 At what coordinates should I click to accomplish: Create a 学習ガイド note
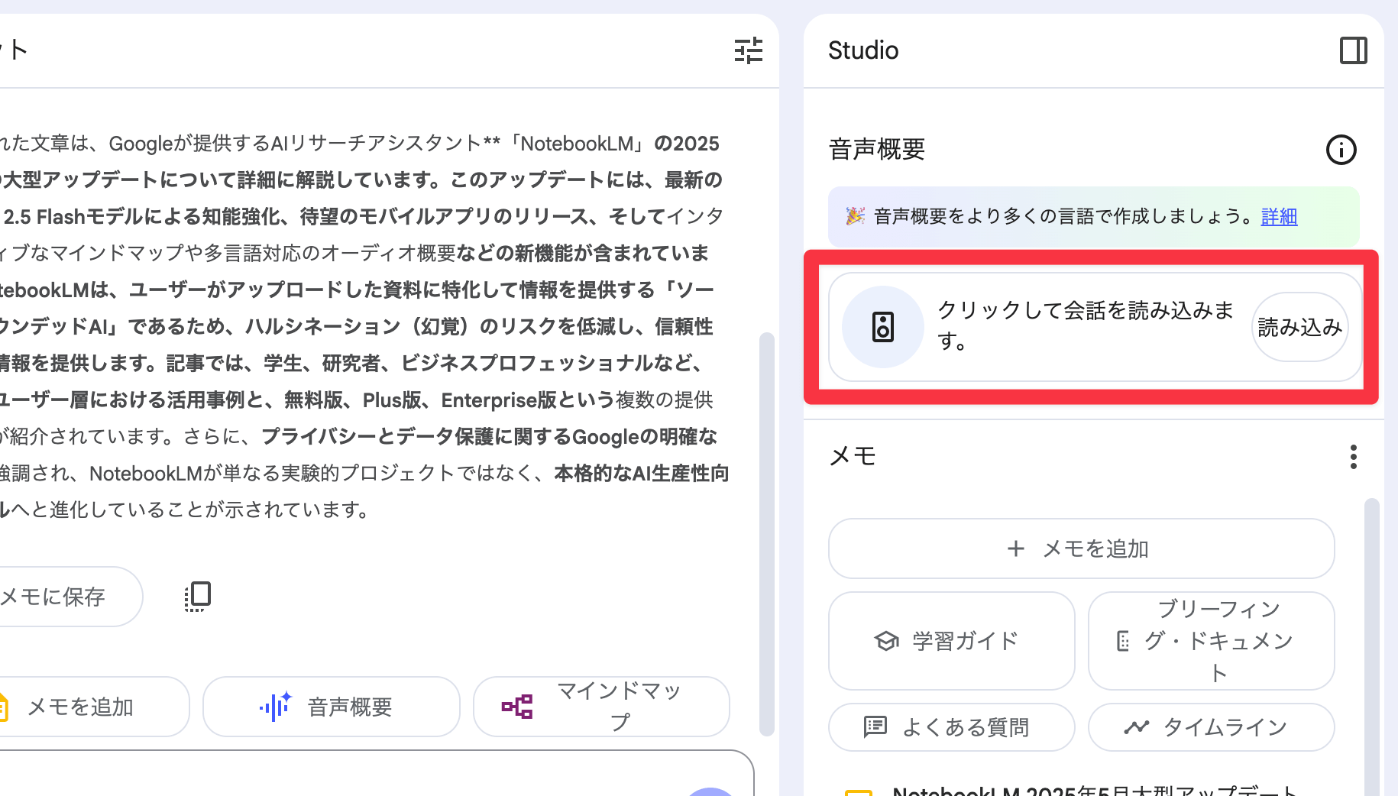click(x=951, y=641)
